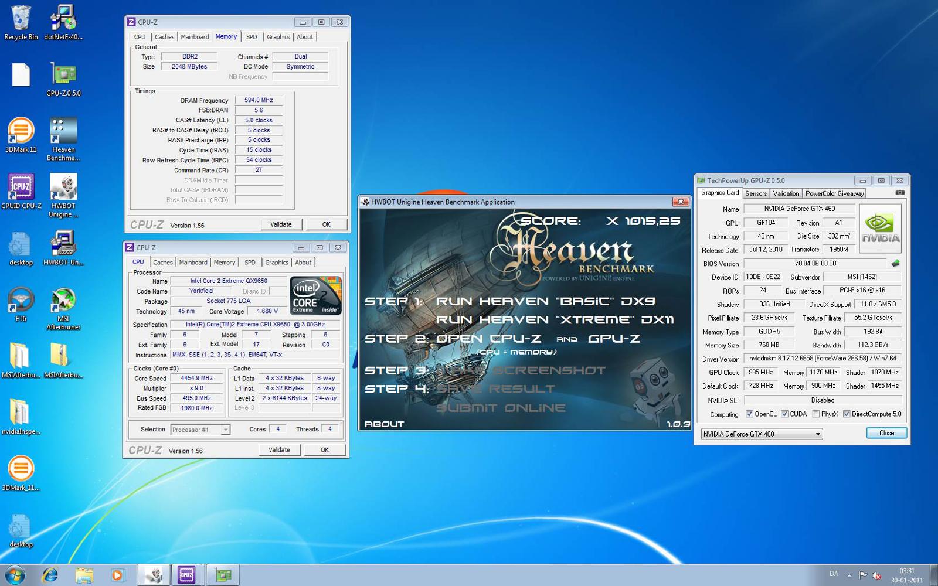Select nvidiaInspector folder icon on desktop

tap(21, 417)
